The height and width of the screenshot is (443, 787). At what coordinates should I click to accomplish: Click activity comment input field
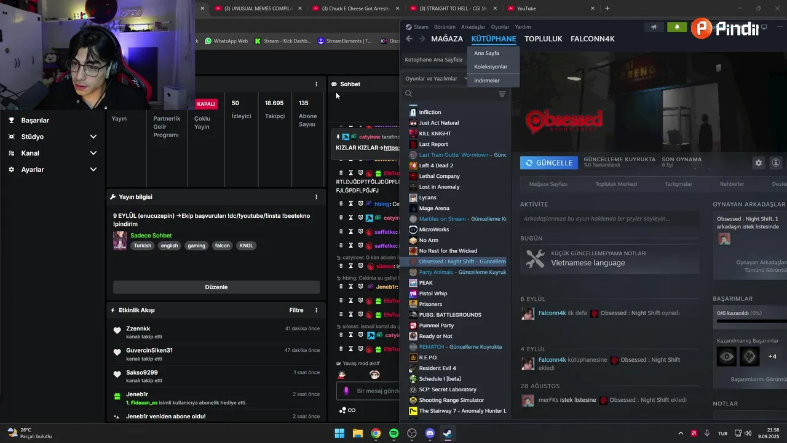(x=610, y=218)
